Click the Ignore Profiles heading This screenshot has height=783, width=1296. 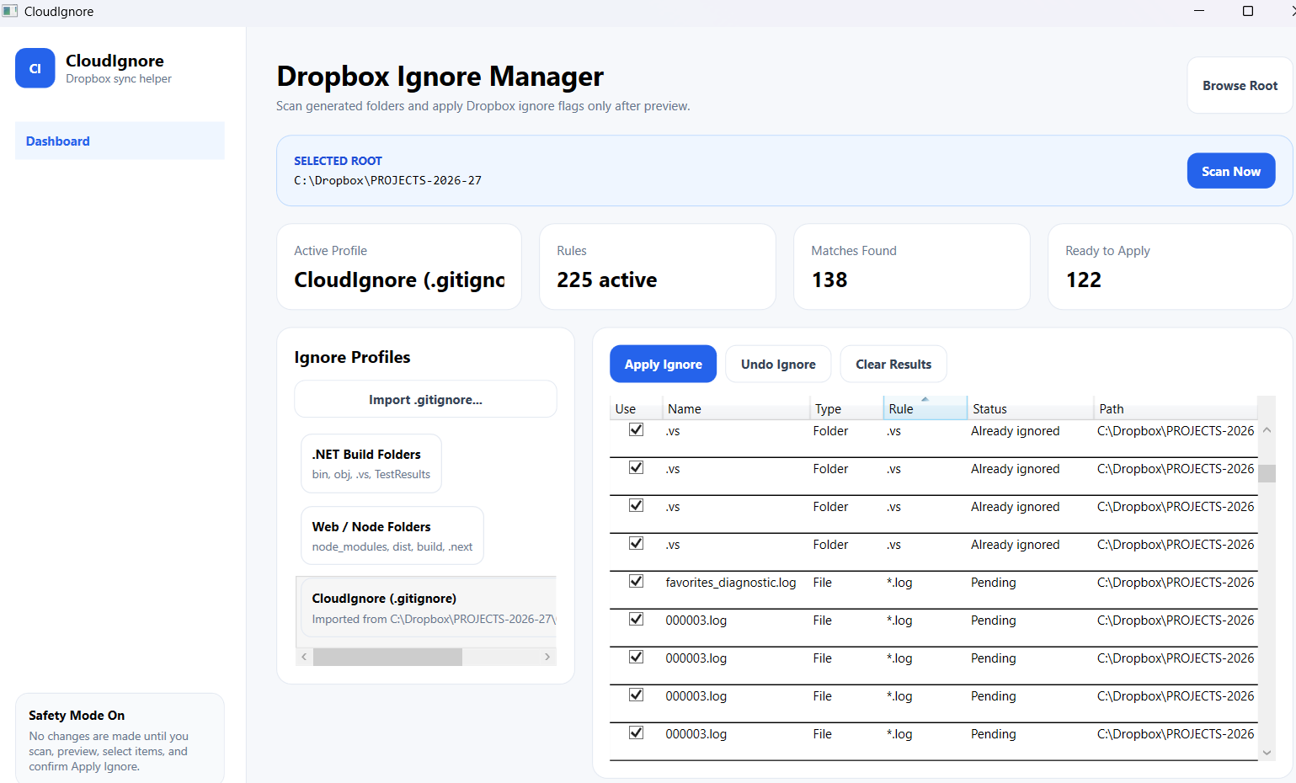coord(352,357)
